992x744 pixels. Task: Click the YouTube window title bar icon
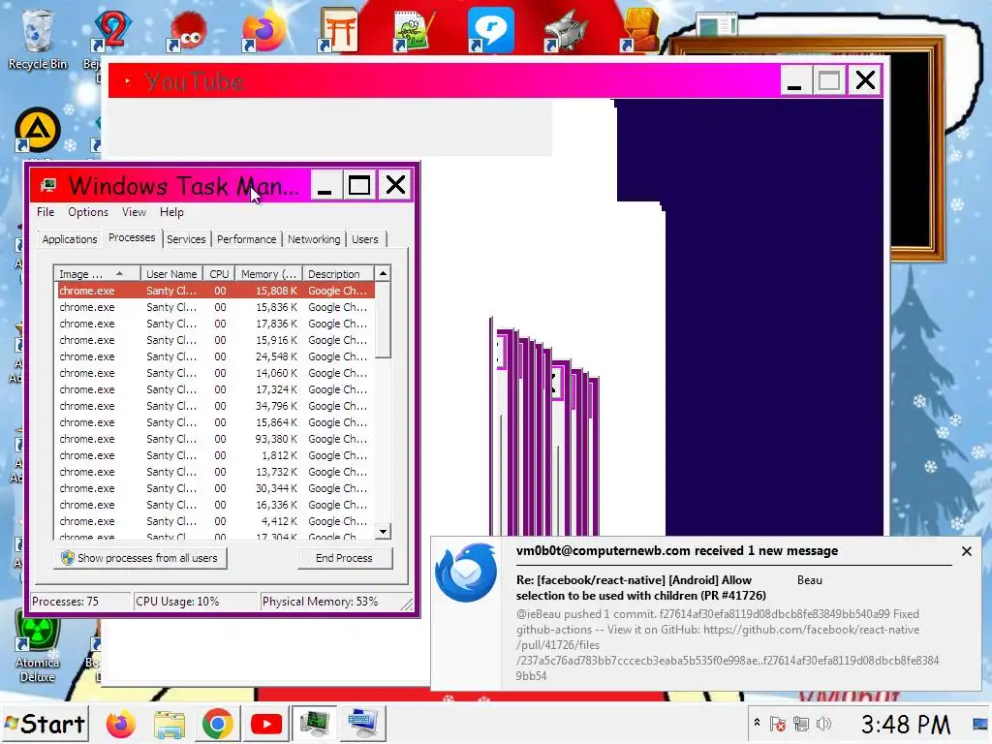click(x=127, y=81)
